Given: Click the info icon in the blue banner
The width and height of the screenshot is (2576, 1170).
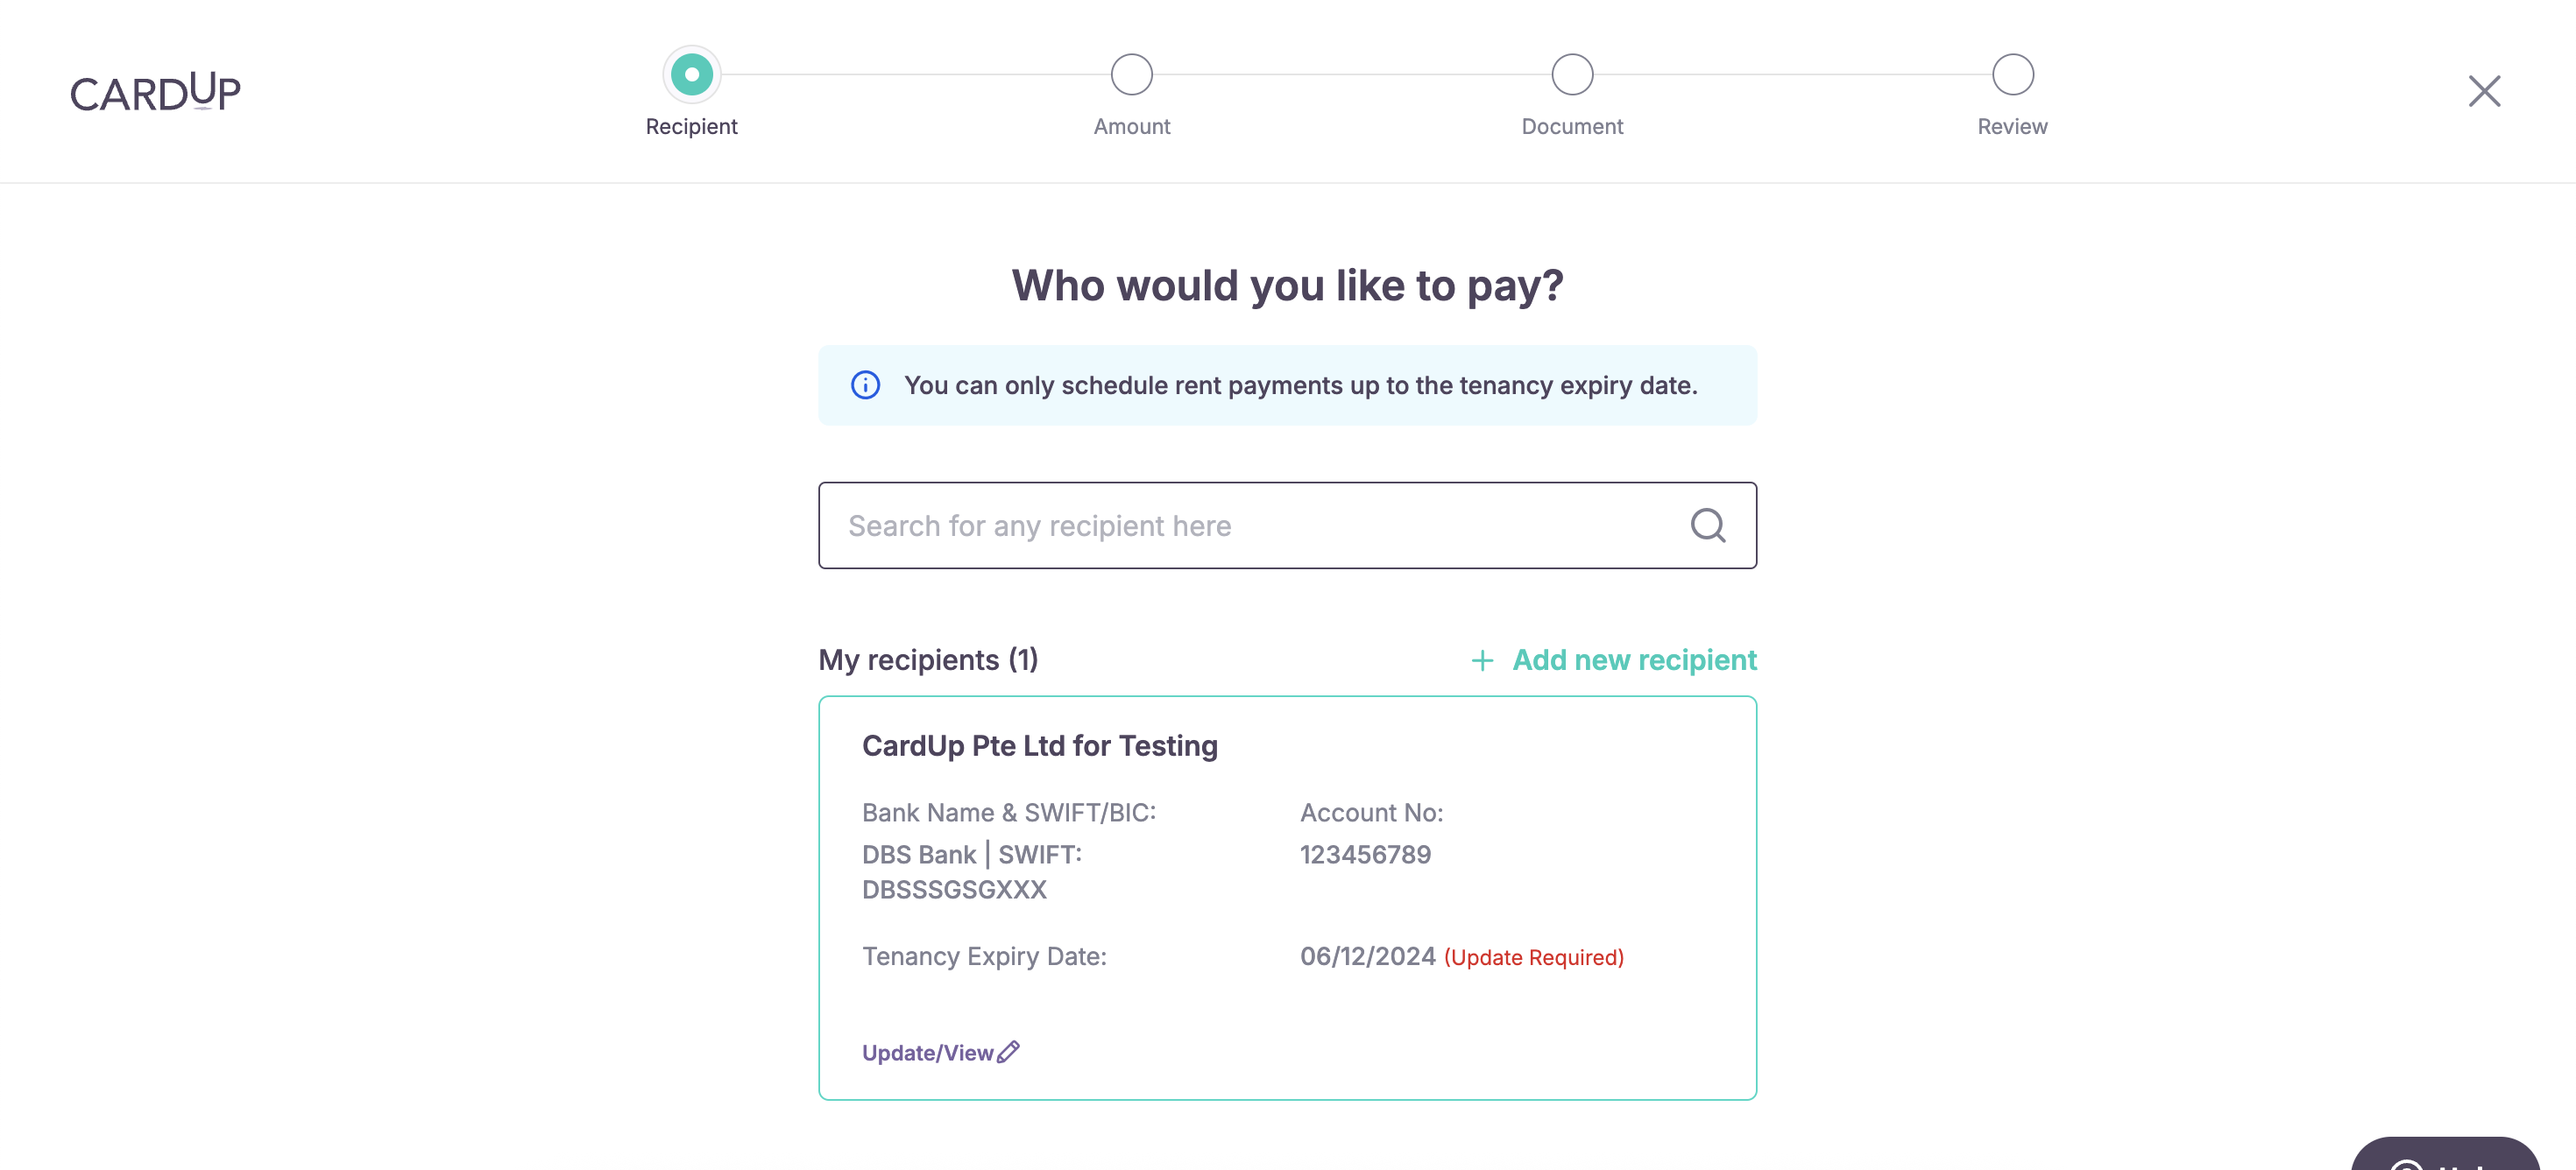Looking at the screenshot, I should click(865, 385).
